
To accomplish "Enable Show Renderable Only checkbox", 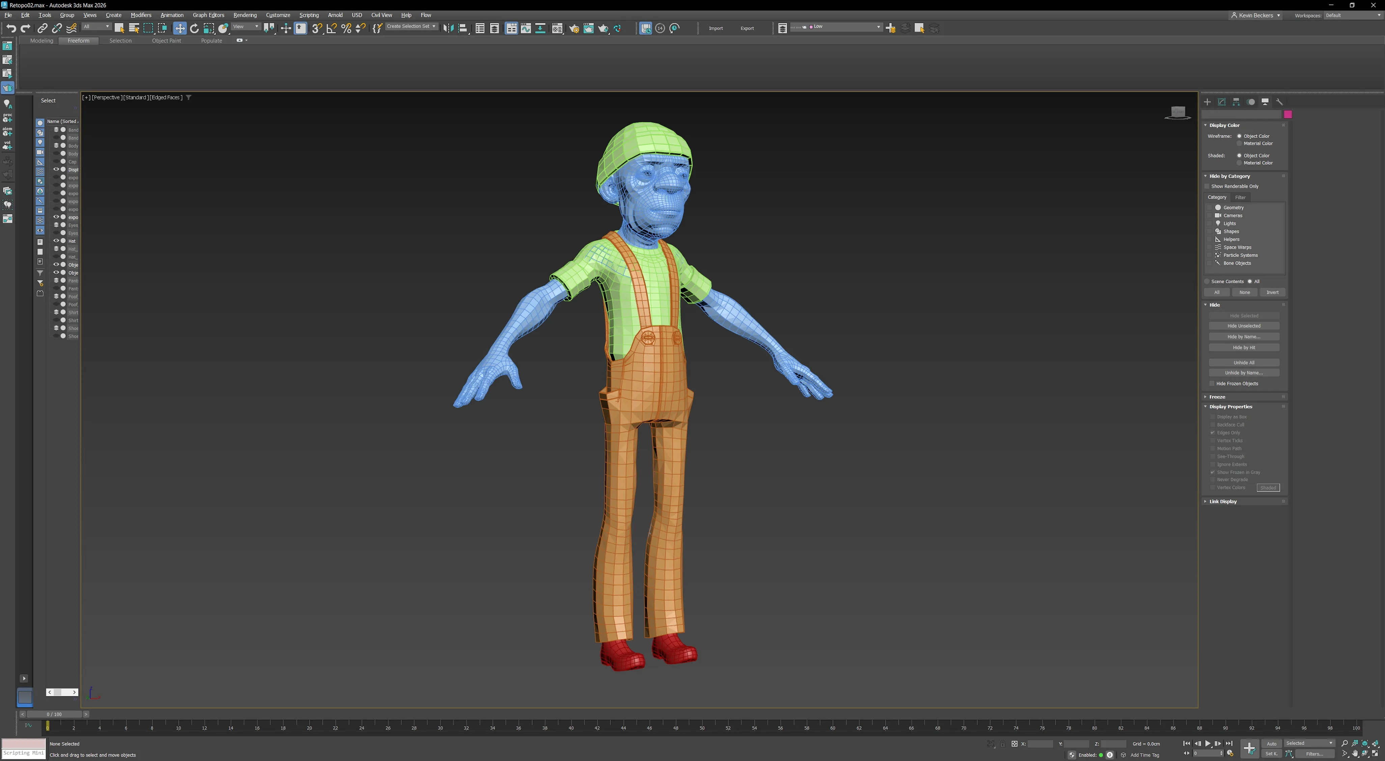I will point(1207,186).
